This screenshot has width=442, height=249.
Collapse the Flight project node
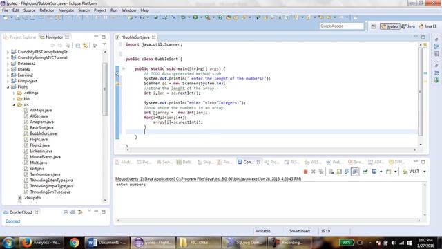8,87
